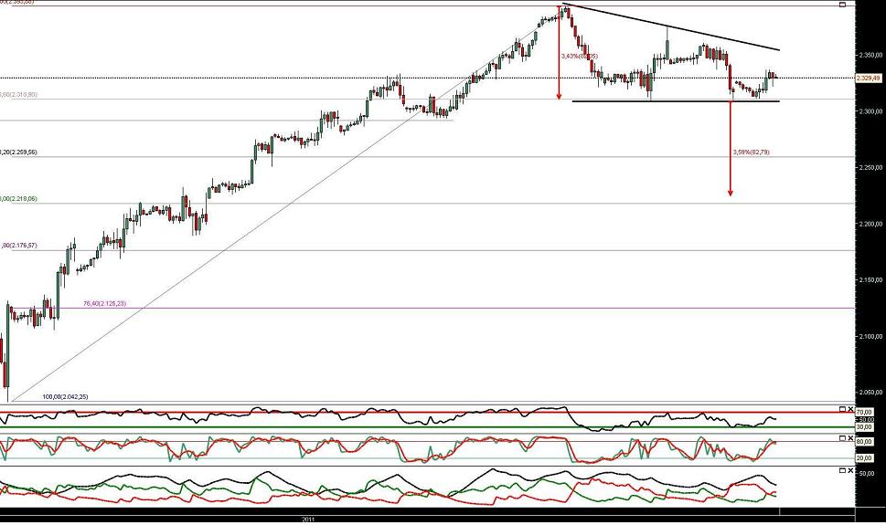Maximize the RSI indicator panel
Viewport: 886px width, 525px height.
click(x=842, y=409)
